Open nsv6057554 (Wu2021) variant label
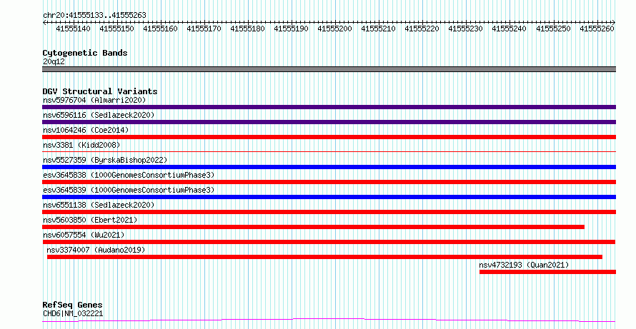 click(84, 235)
